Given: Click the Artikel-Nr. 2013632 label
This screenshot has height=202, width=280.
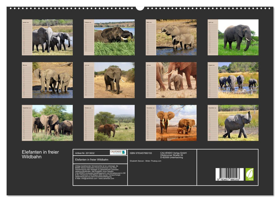Looking at the screenshot, I should 85,153.
